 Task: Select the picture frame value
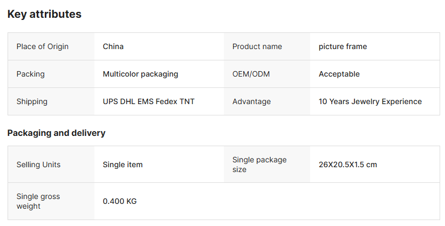click(x=343, y=46)
